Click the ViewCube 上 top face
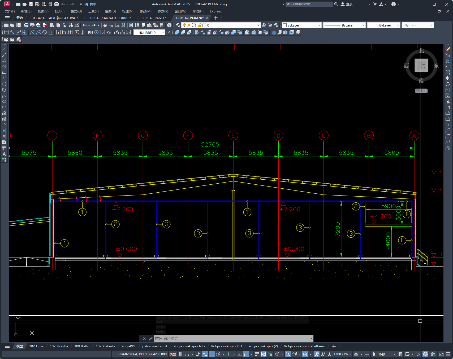 (421, 65)
